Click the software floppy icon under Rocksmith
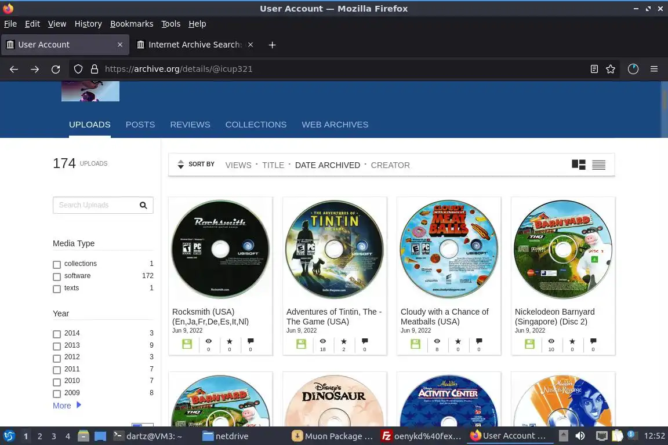Image resolution: width=668 pixels, height=445 pixels. pyautogui.click(x=187, y=344)
